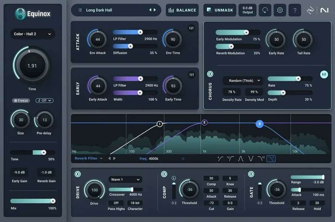Screen dimensions: 335x222
Task: Click the Early Modulation slider handle
Action: point(246,33)
